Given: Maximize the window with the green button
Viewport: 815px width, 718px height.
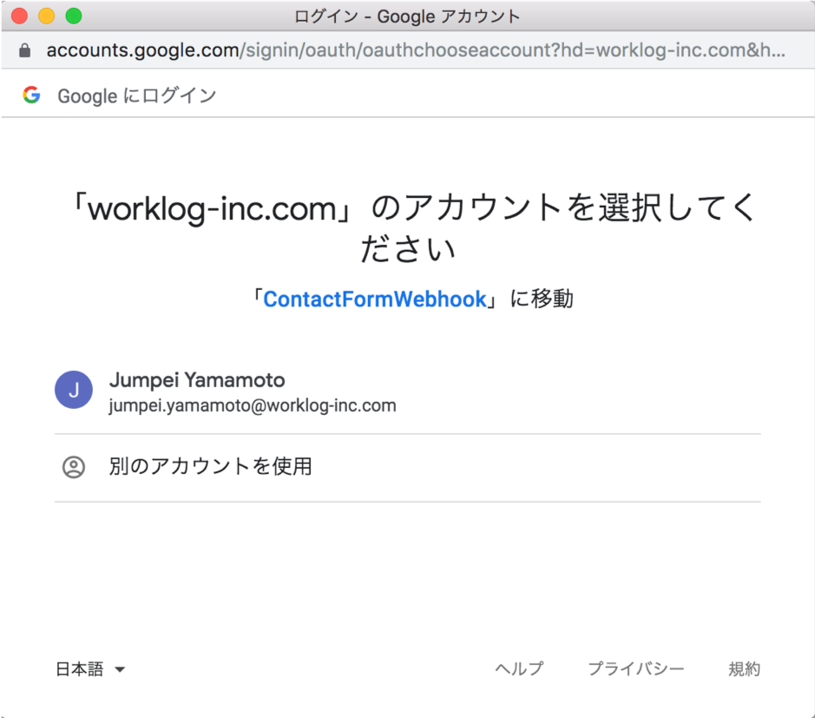Looking at the screenshot, I should tap(74, 16).
